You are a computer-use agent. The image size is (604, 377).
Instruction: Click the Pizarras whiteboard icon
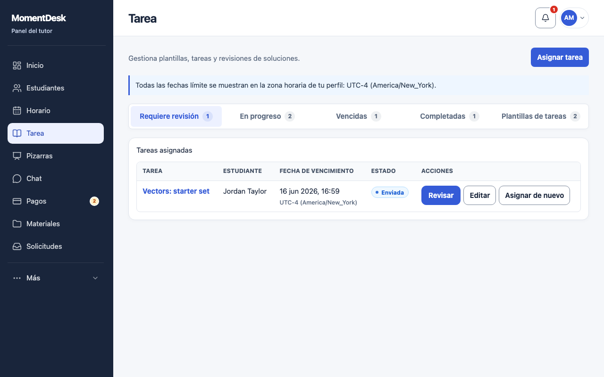[x=17, y=156]
